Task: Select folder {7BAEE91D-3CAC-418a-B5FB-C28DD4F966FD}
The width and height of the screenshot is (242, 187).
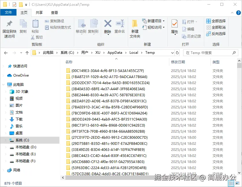Action: [107, 107]
